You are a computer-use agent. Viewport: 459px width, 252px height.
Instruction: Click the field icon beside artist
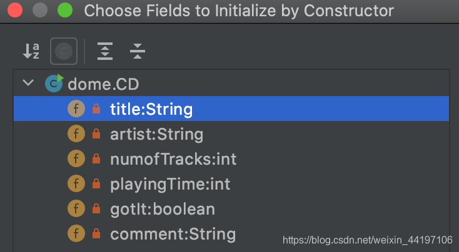coord(76,133)
